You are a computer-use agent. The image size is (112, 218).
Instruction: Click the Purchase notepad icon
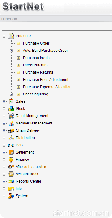(x=11, y=36)
